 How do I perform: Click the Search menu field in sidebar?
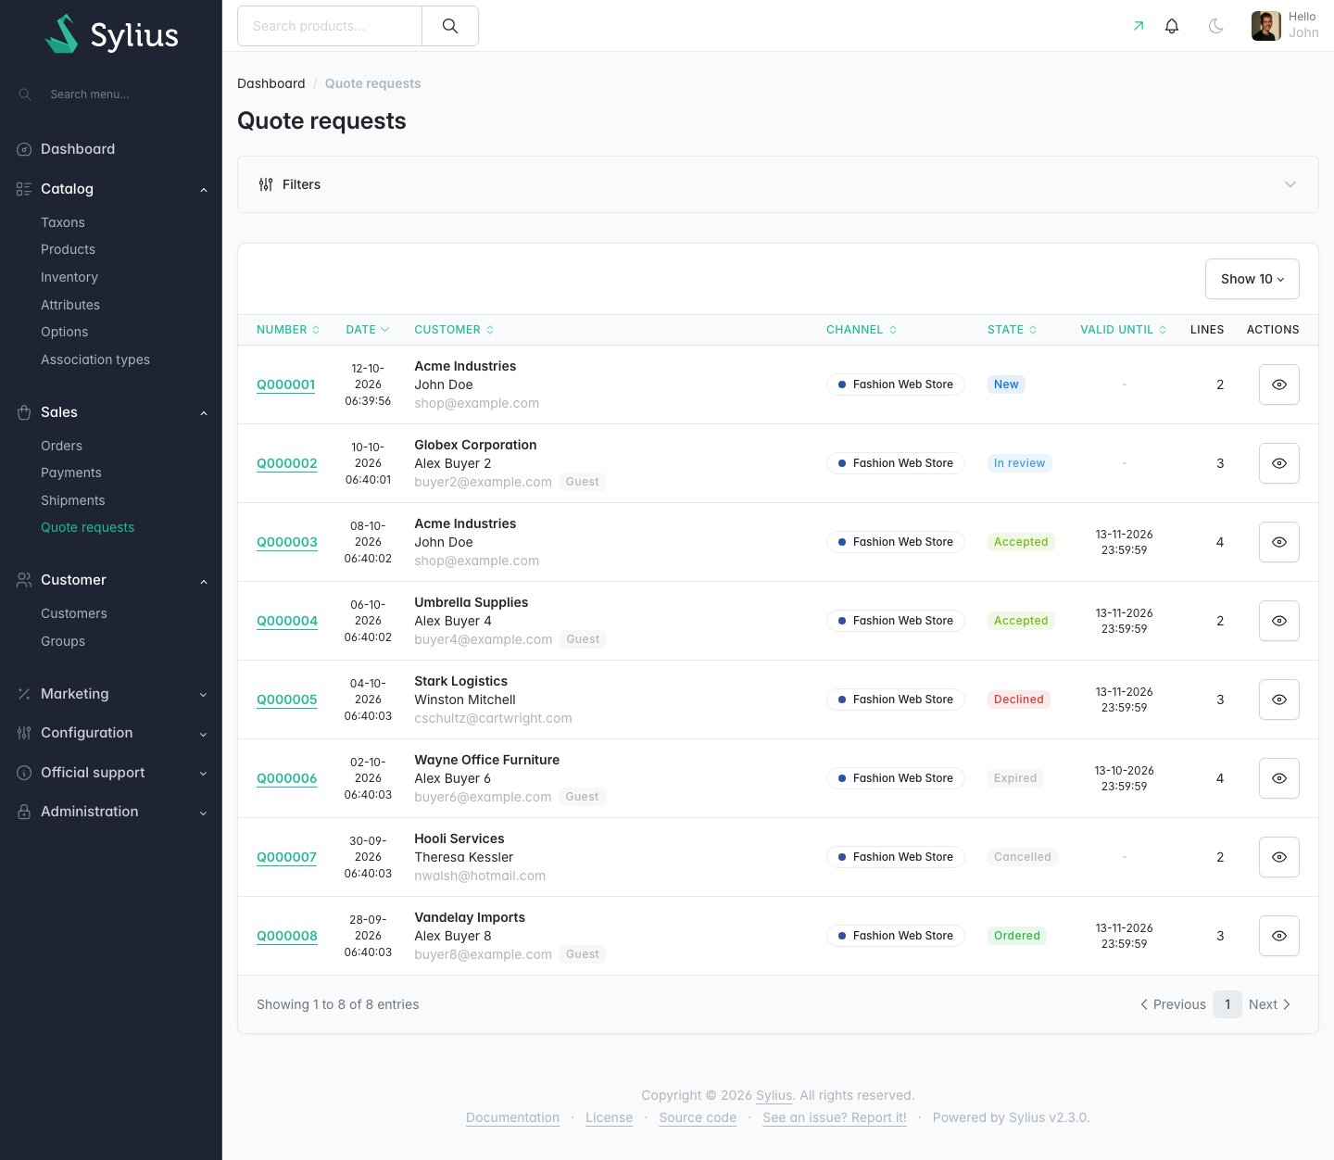111,95
